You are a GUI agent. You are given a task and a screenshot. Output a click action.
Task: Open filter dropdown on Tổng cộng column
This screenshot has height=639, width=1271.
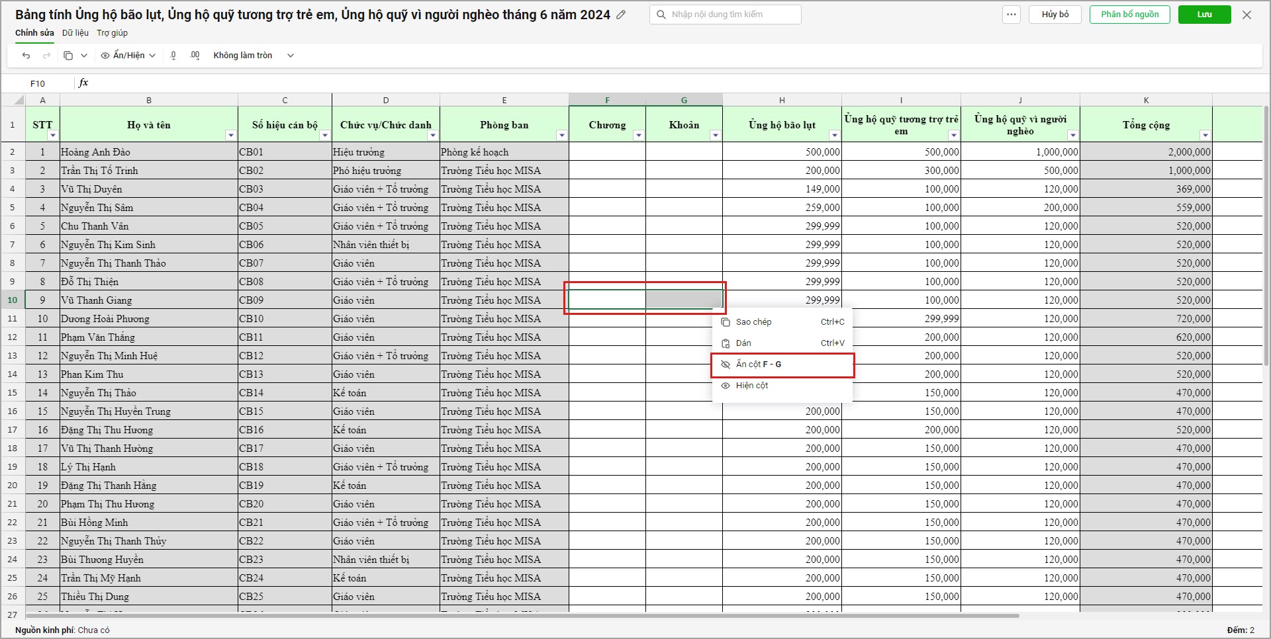pos(1205,136)
